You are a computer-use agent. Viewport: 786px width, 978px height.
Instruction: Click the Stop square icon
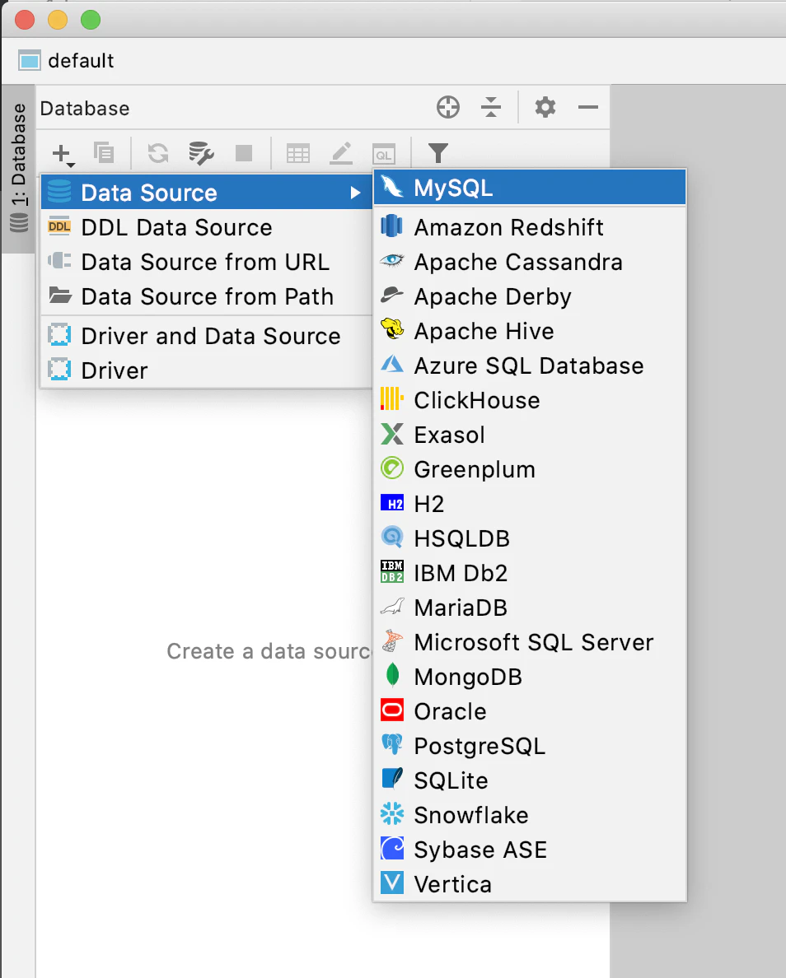click(244, 153)
